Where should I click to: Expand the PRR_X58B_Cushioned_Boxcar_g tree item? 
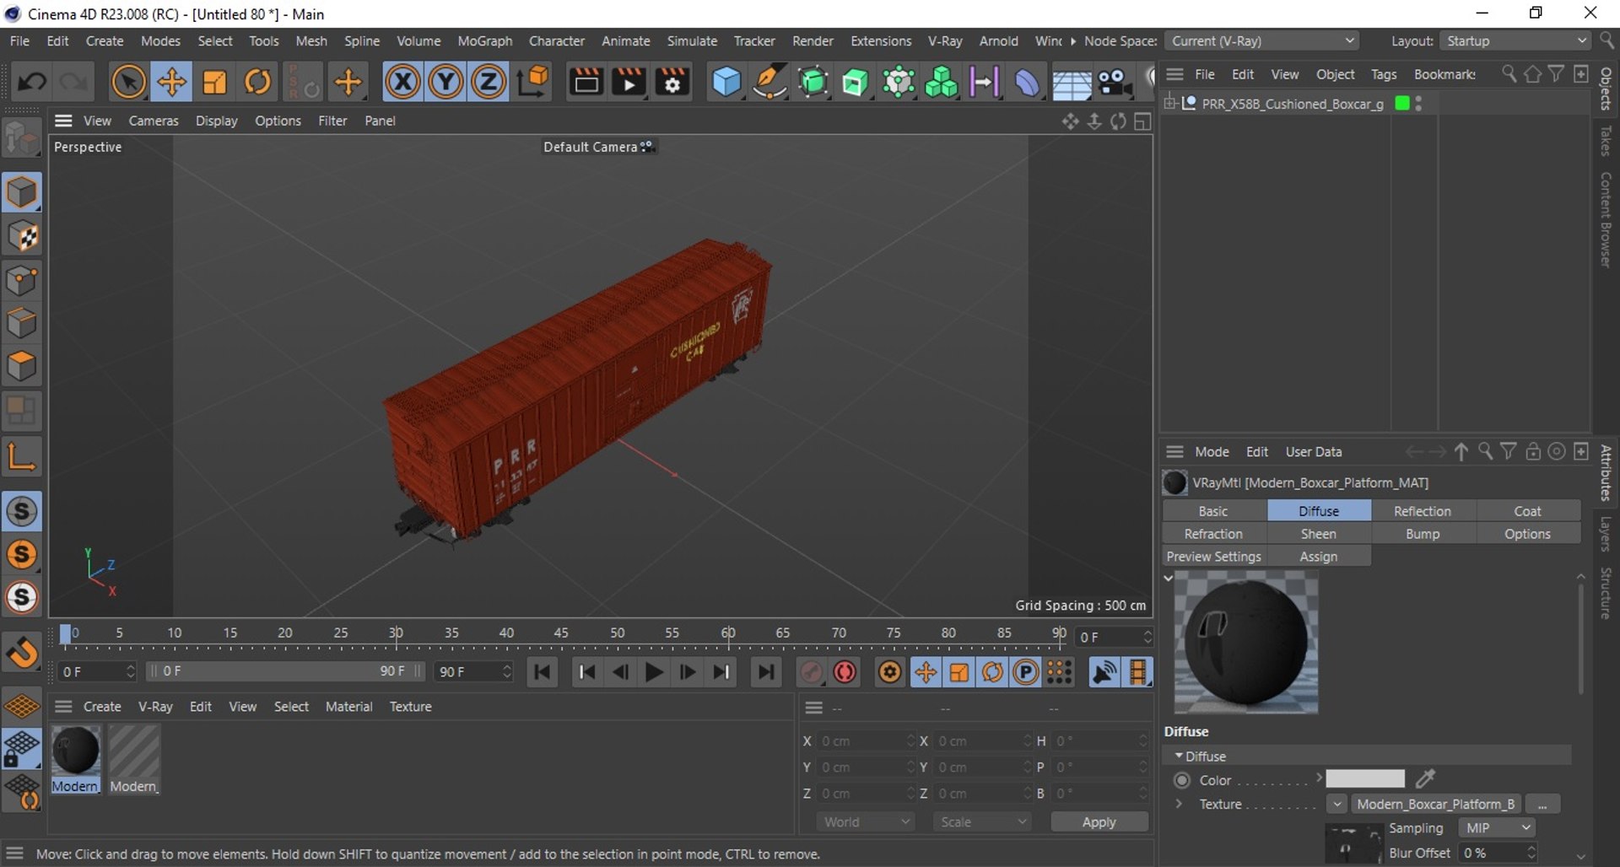coord(1169,103)
